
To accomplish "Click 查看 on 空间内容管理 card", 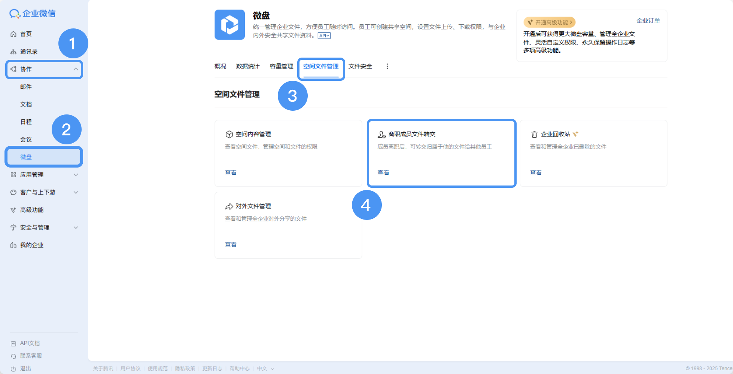I will [x=231, y=172].
